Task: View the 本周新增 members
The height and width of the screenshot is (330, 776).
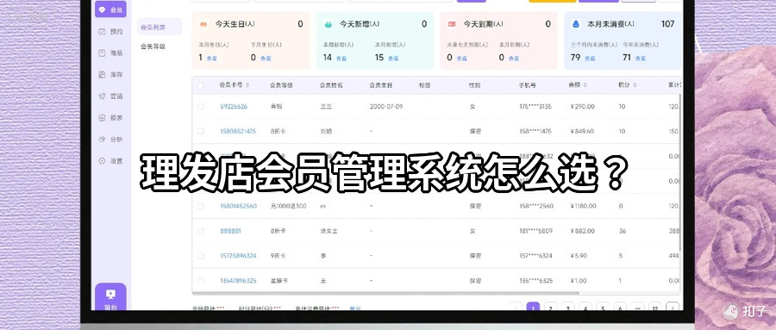Action: pyautogui.click(x=341, y=59)
